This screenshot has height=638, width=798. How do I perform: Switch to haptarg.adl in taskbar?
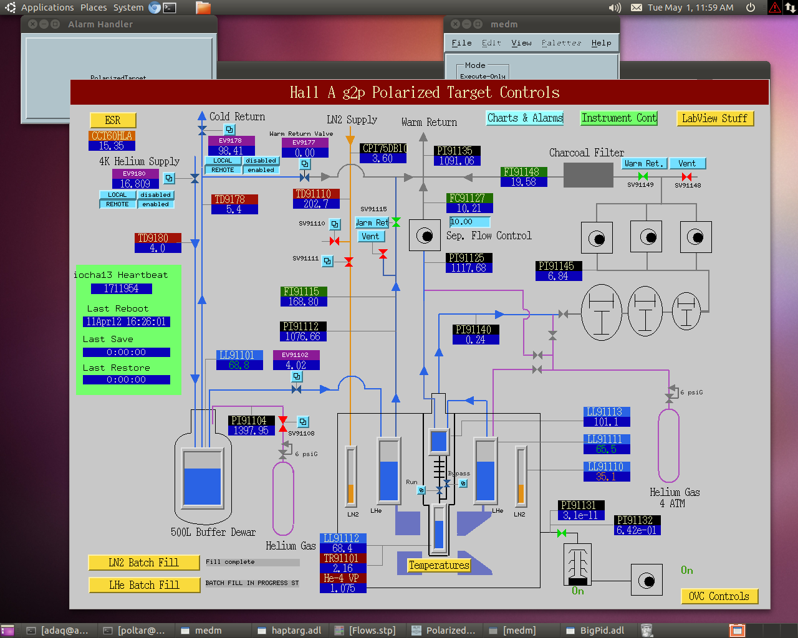[289, 631]
